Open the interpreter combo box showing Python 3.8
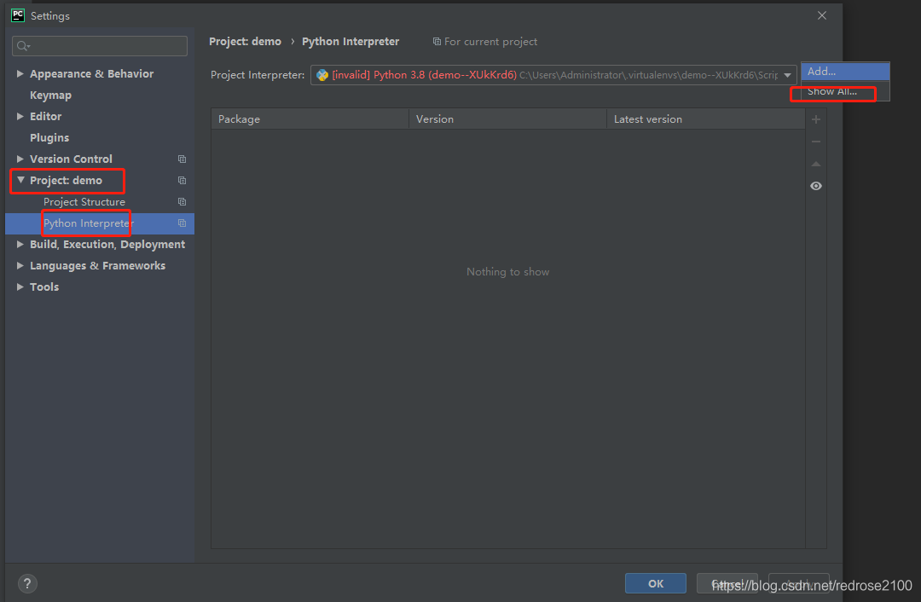 (553, 75)
